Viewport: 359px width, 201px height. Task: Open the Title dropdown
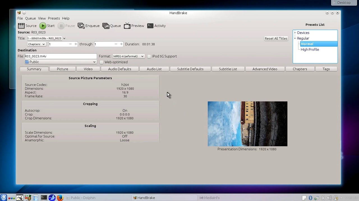coord(46,38)
